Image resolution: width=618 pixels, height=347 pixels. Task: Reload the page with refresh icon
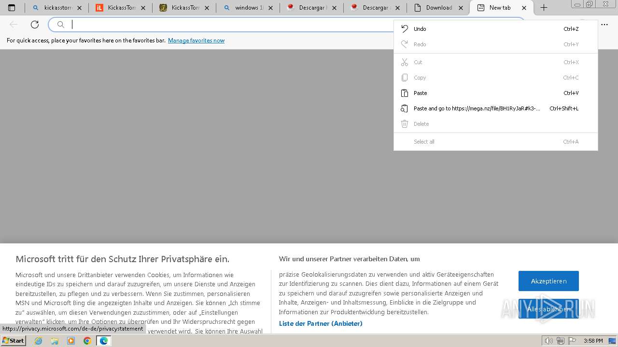click(35, 25)
